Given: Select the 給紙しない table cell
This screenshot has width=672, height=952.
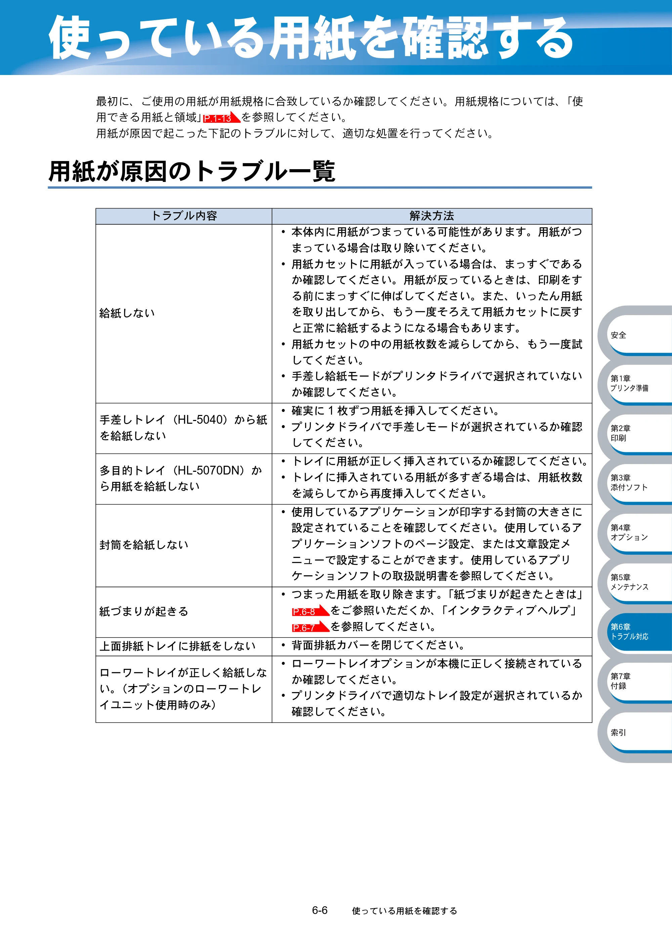Looking at the screenshot, I should (184, 313).
